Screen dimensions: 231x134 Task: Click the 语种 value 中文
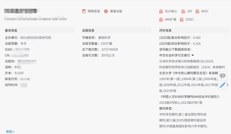18,67
